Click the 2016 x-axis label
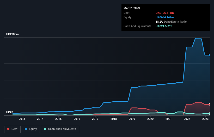Viewport: 214px width, 137px height. 77,119
